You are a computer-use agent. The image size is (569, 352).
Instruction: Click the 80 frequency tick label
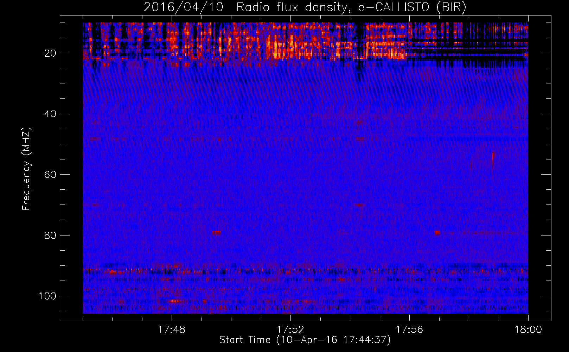(50, 235)
